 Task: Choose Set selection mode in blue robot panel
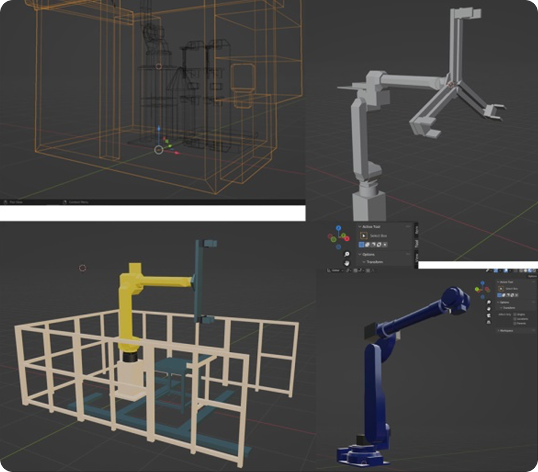tap(499, 295)
